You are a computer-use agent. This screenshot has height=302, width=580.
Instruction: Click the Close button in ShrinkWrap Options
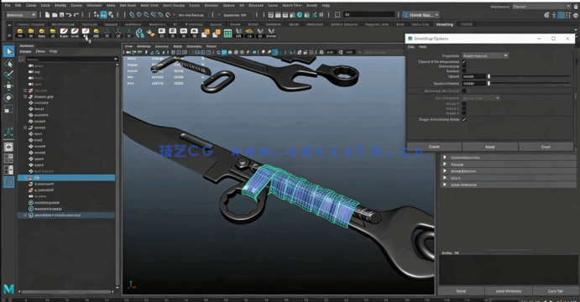546,147
